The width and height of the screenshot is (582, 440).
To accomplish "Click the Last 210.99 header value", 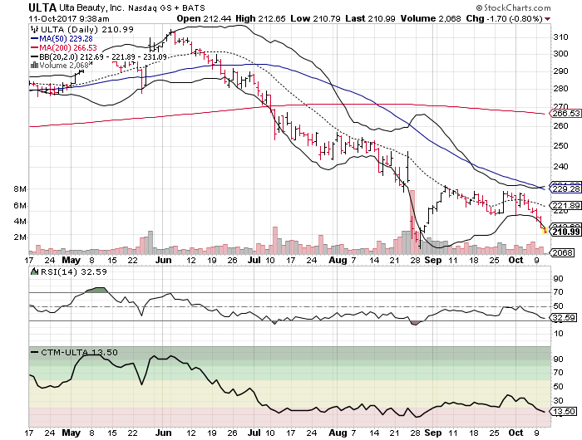I will [371, 18].
